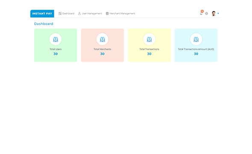Open settings gear icon
This screenshot has height=154, width=252.
point(207,14)
